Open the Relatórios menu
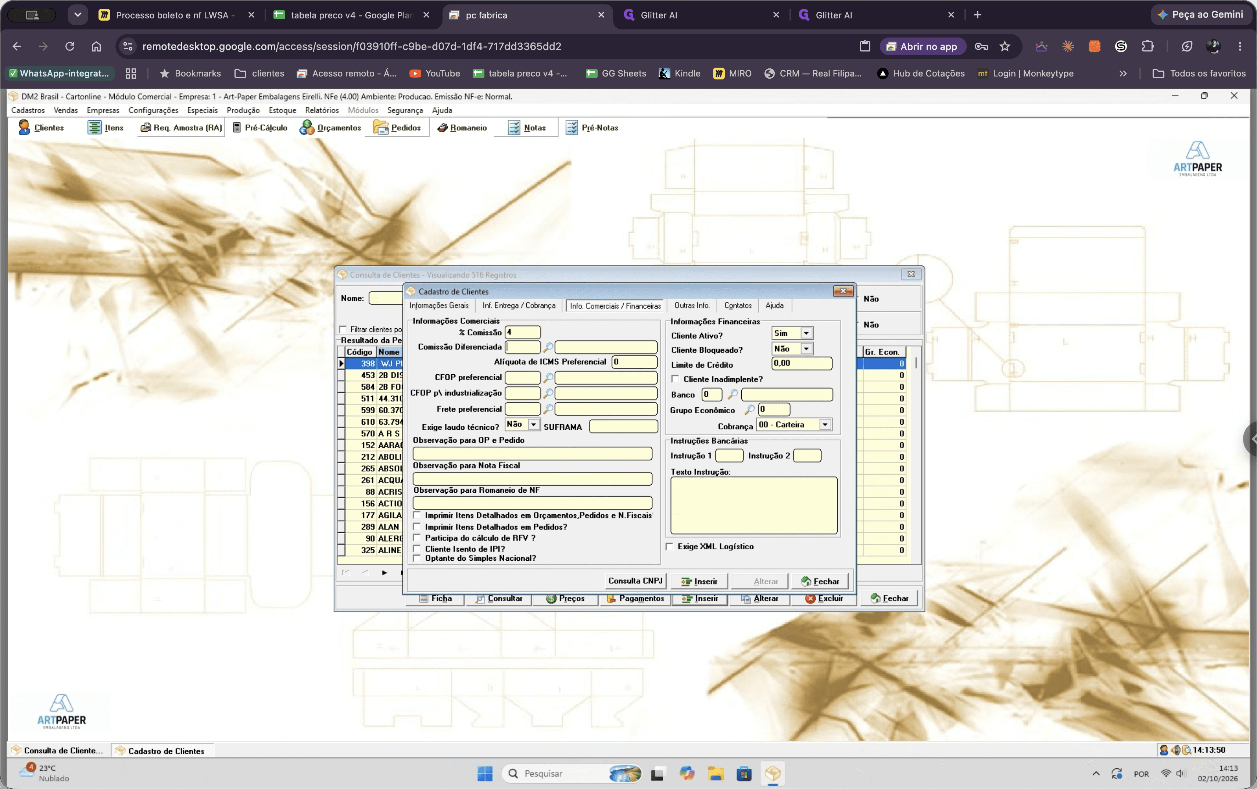The image size is (1257, 789). click(322, 110)
